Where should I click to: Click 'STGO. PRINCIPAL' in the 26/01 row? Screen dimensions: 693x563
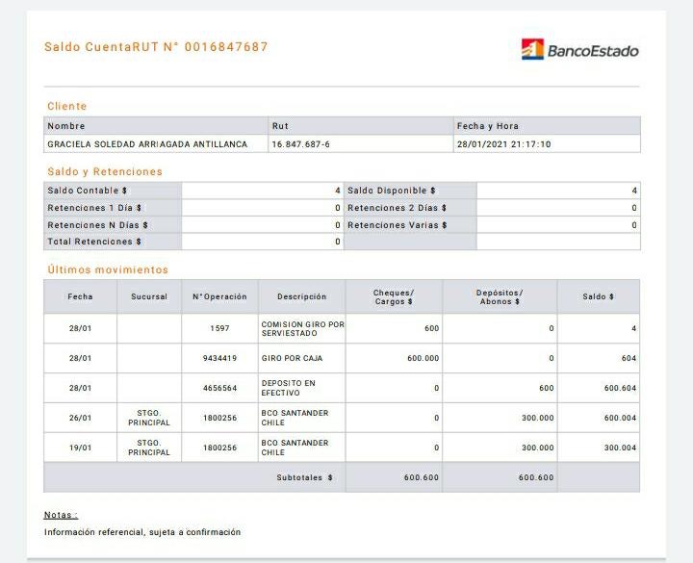point(149,418)
